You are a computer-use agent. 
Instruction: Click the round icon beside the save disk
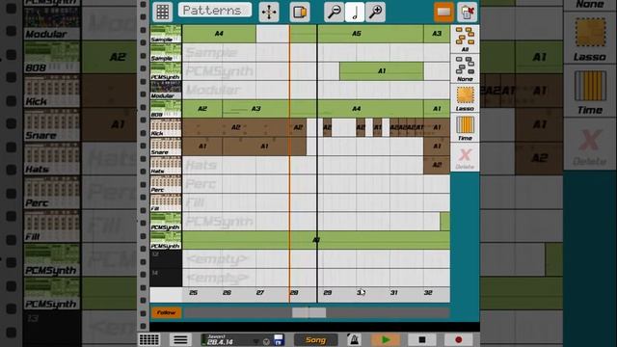point(266,341)
